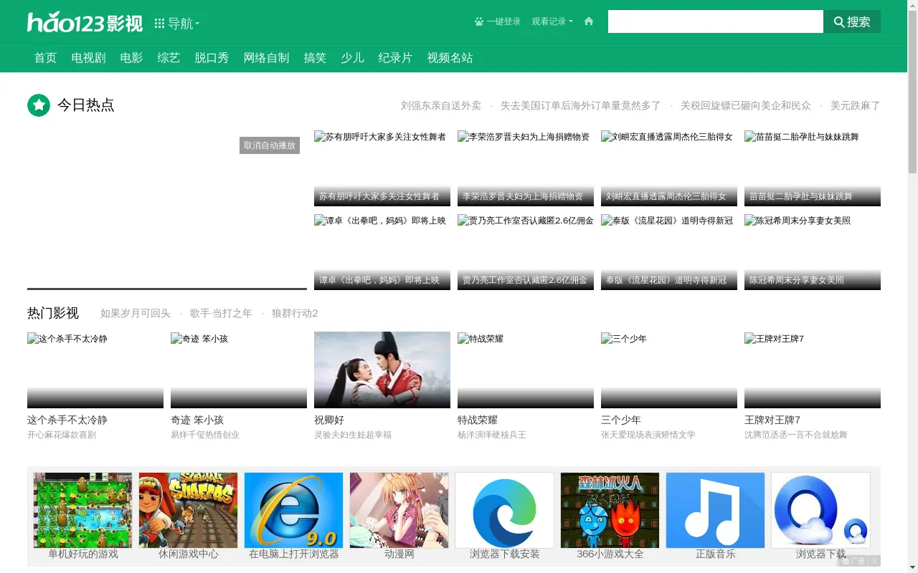Select the 脱口秀 nav item

[212, 58]
